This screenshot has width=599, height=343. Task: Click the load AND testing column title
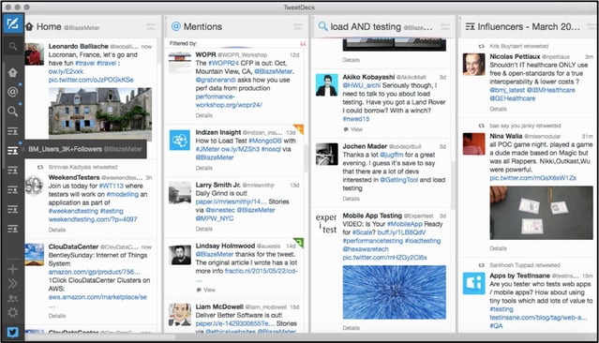click(x=366, y=27)
